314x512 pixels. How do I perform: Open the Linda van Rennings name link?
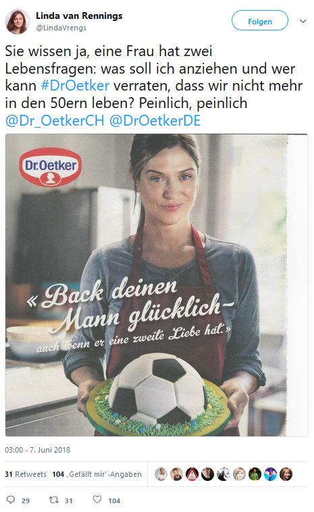tap(79, 16)
